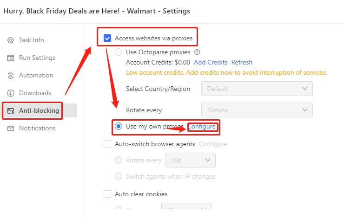Tick the Auto clear cookies checkbox
This screenshot has width=344, height=219.
107,194
